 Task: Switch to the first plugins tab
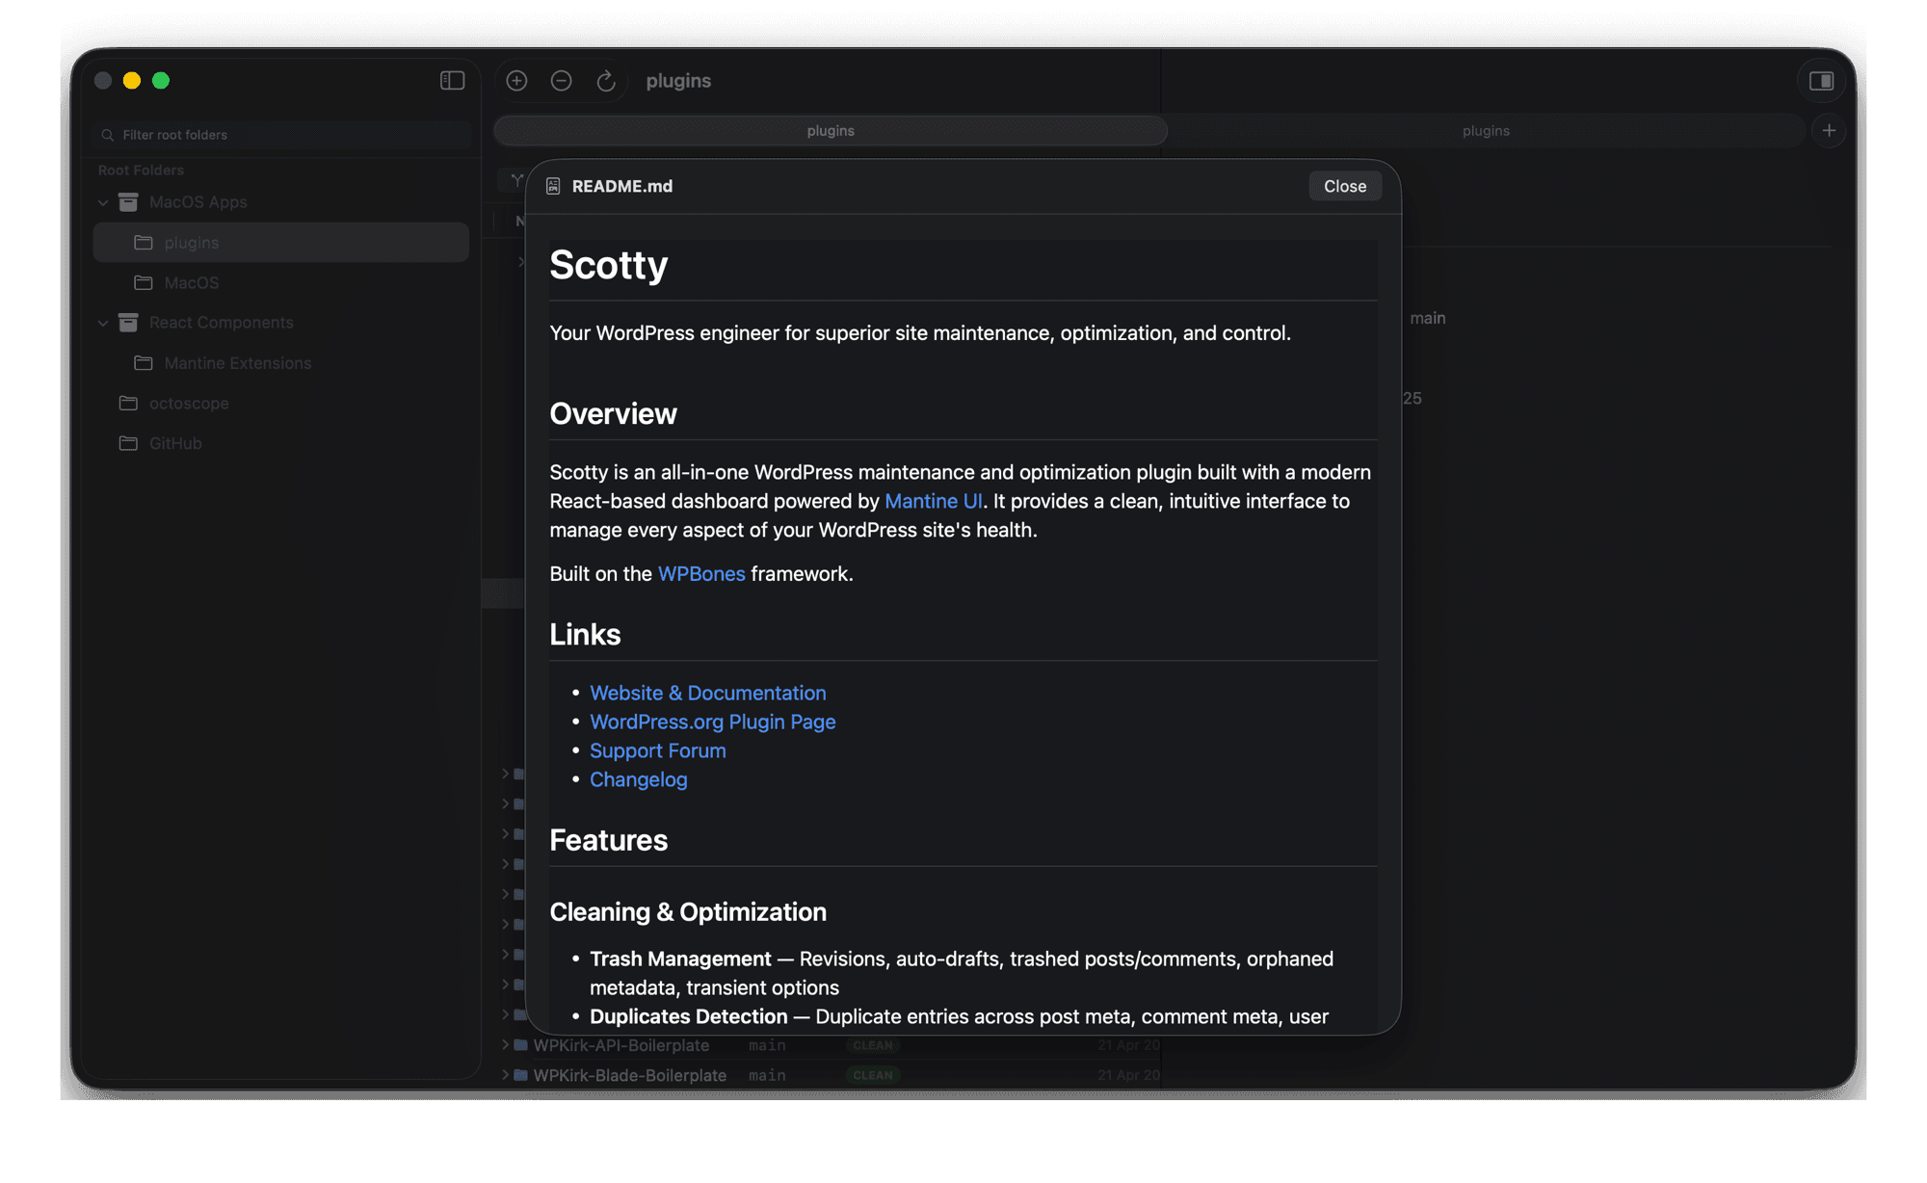(831, 131)
